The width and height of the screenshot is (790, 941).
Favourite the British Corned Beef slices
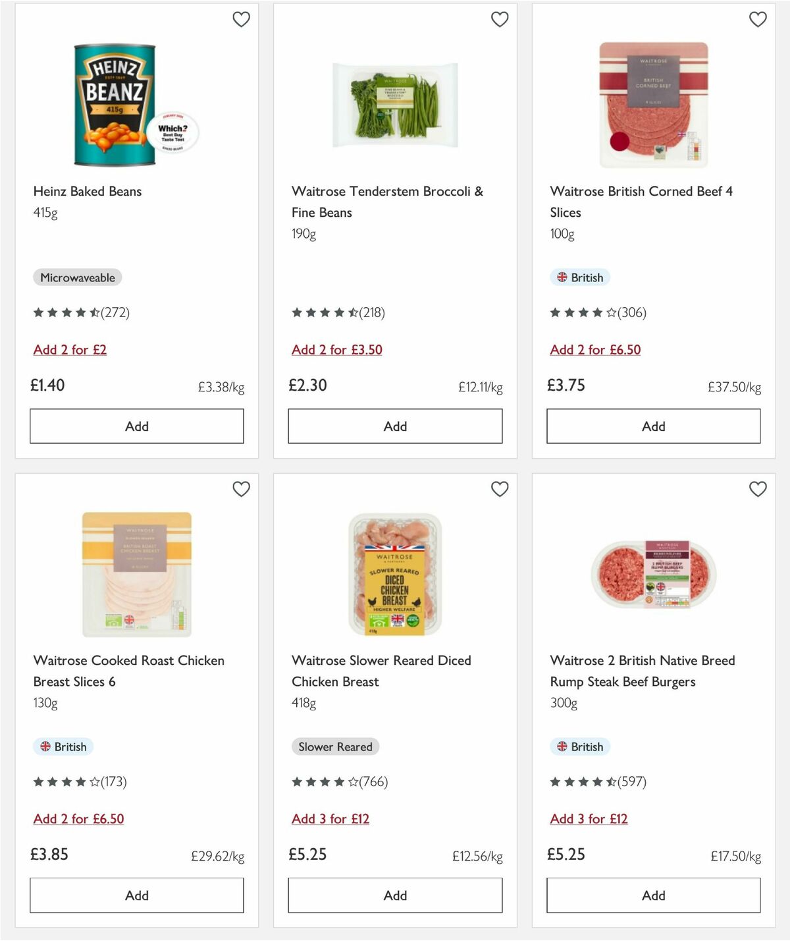758,20
